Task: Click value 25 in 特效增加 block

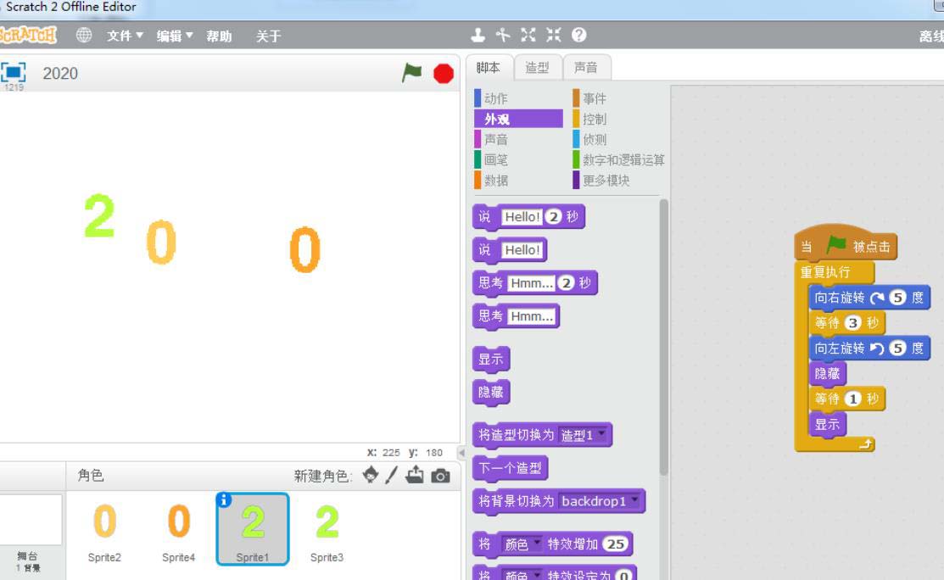Action: [615, 544]
